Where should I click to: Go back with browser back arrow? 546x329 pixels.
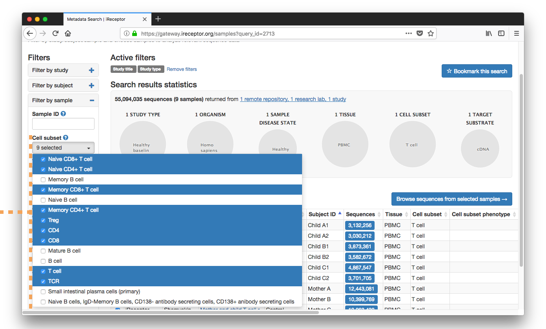(30, 33)
